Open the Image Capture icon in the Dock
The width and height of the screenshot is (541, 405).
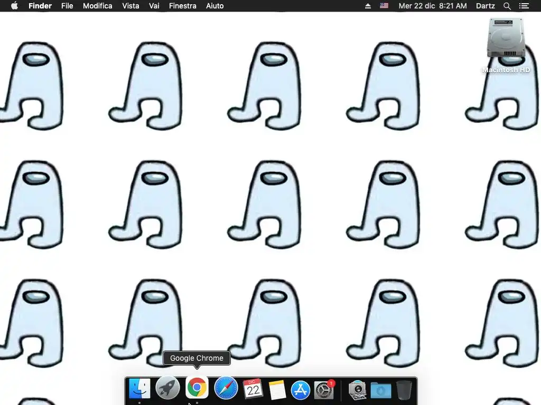click(357, 390)
